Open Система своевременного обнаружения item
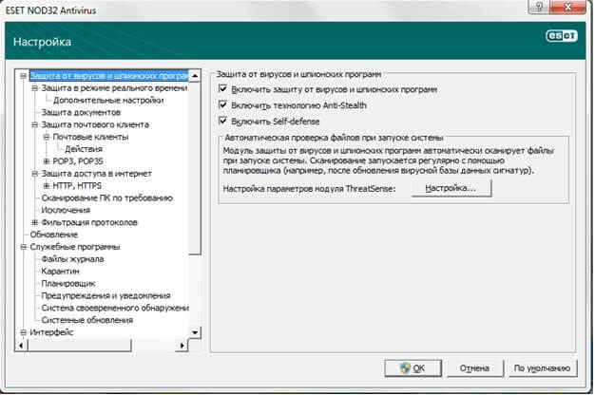 [x=115, y=308]
